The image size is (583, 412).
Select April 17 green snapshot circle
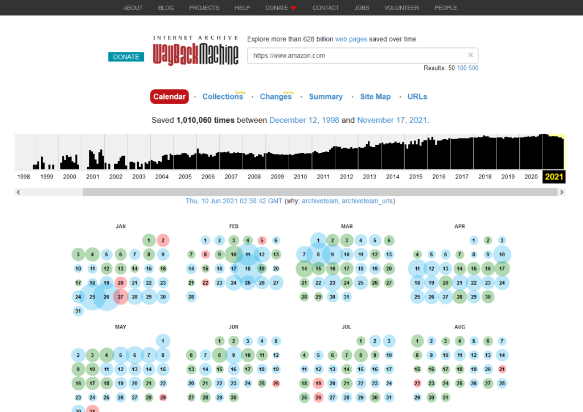pyautogui.click(x=502, y=268)
